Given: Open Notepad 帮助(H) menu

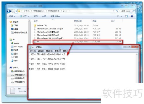Looking at the screenshot, I should (66, 51).
